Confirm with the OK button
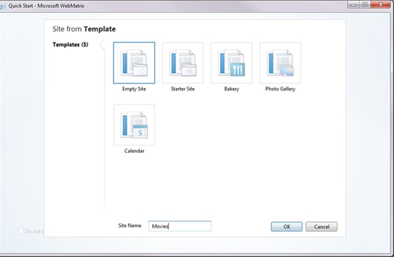Image resolution: width=394 pixels, height=257 pixels. 287,226
